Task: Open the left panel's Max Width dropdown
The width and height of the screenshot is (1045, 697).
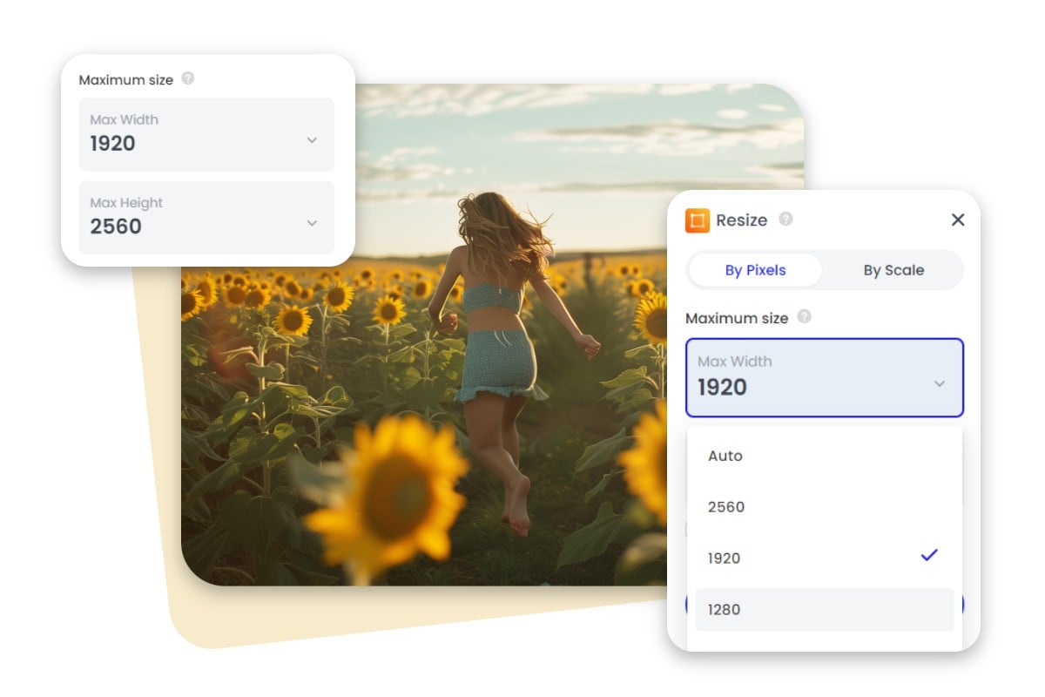Action: (x=206, y=135)
